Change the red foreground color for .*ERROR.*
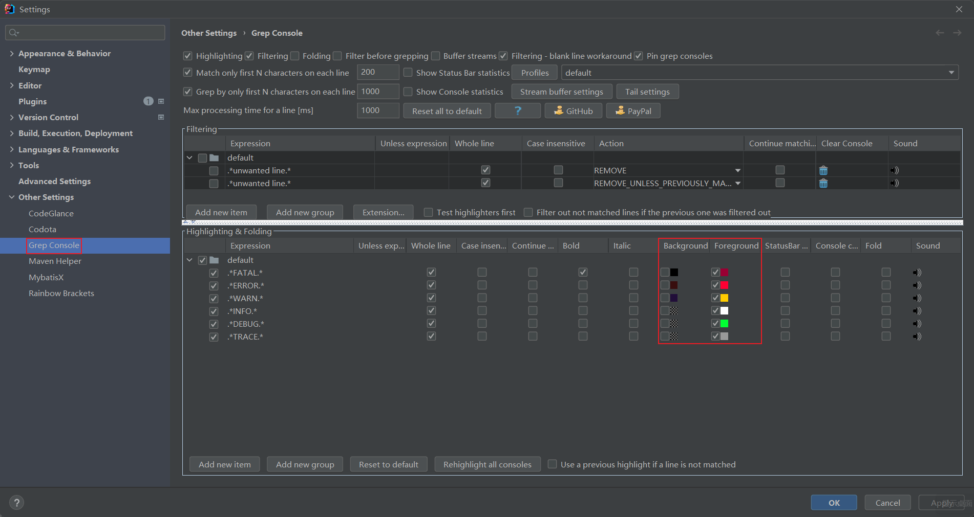The width and height of the screenshot is (974, 517). (x=724, y=285)
